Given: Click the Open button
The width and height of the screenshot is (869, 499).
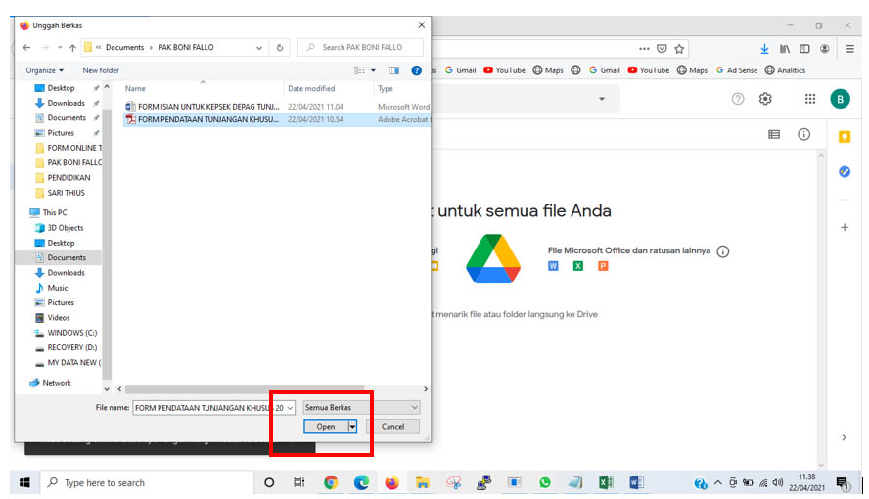Looking at the screenshot, I should click(x=325, y=427).
